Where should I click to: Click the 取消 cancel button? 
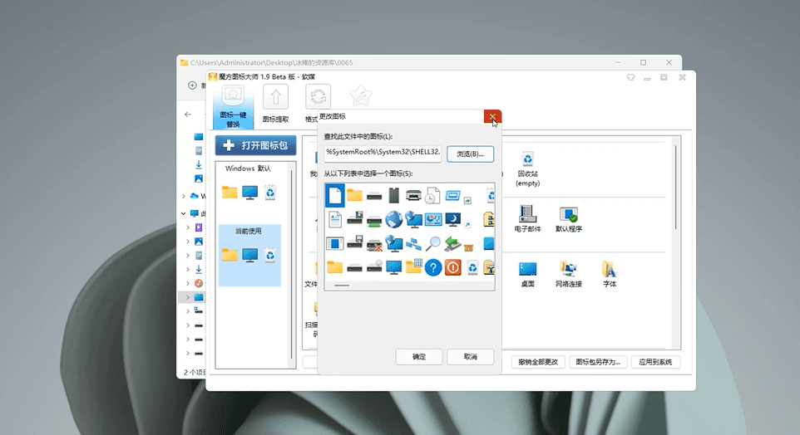(x=470, y=357)
